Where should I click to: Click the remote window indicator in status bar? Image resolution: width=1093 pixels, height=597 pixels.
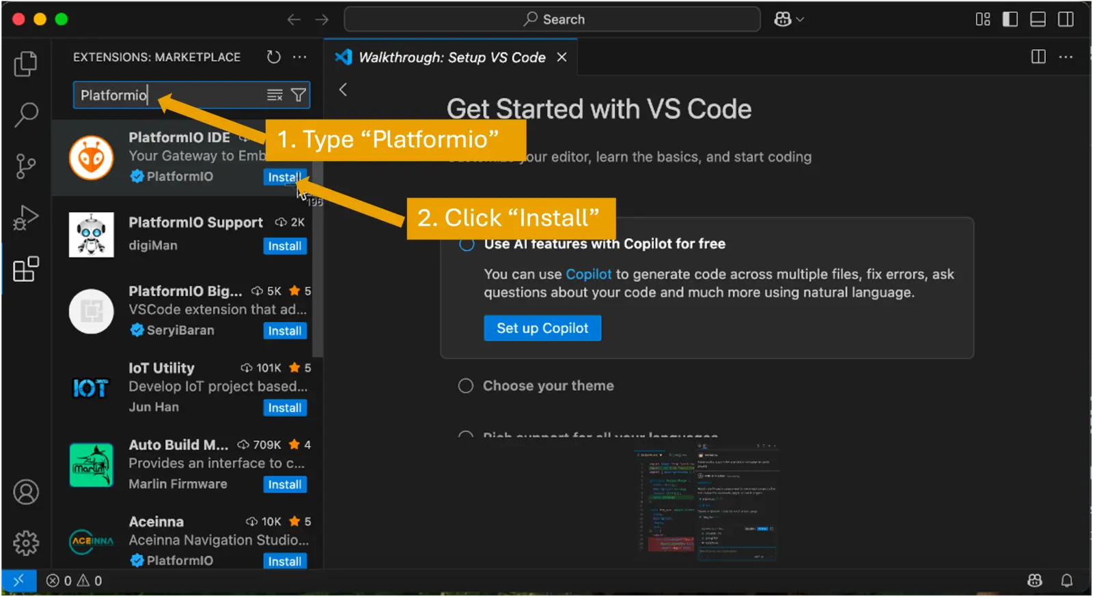(x=19, y=581)
